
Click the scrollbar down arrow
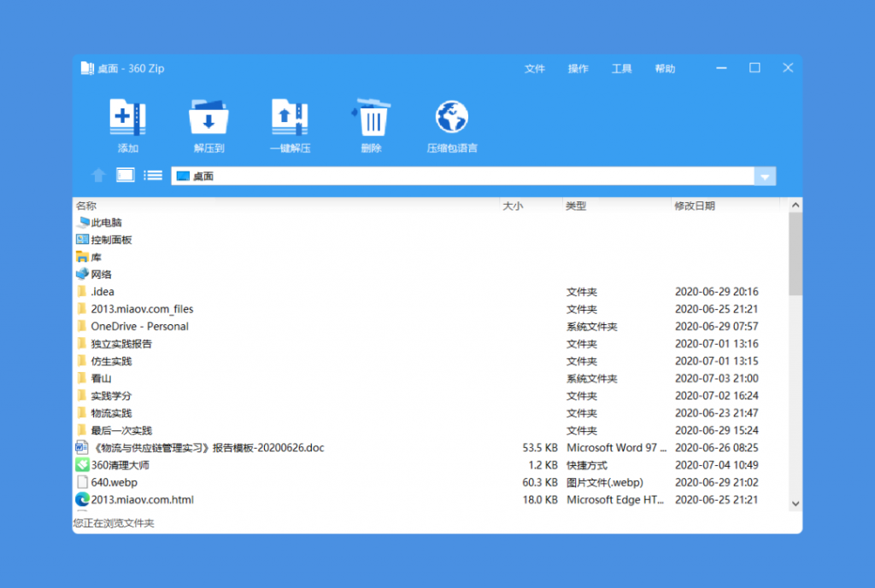click(796, 504)
